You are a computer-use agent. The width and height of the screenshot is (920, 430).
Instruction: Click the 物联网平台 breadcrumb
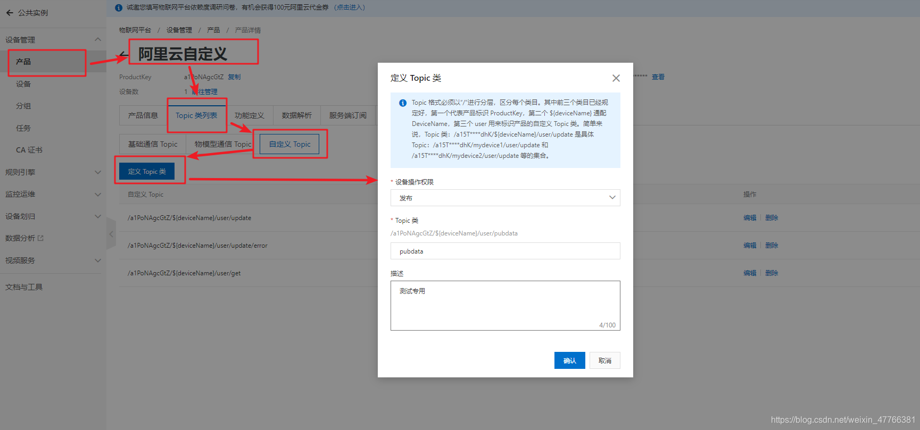pyautogui.click(x=135, y=30)
